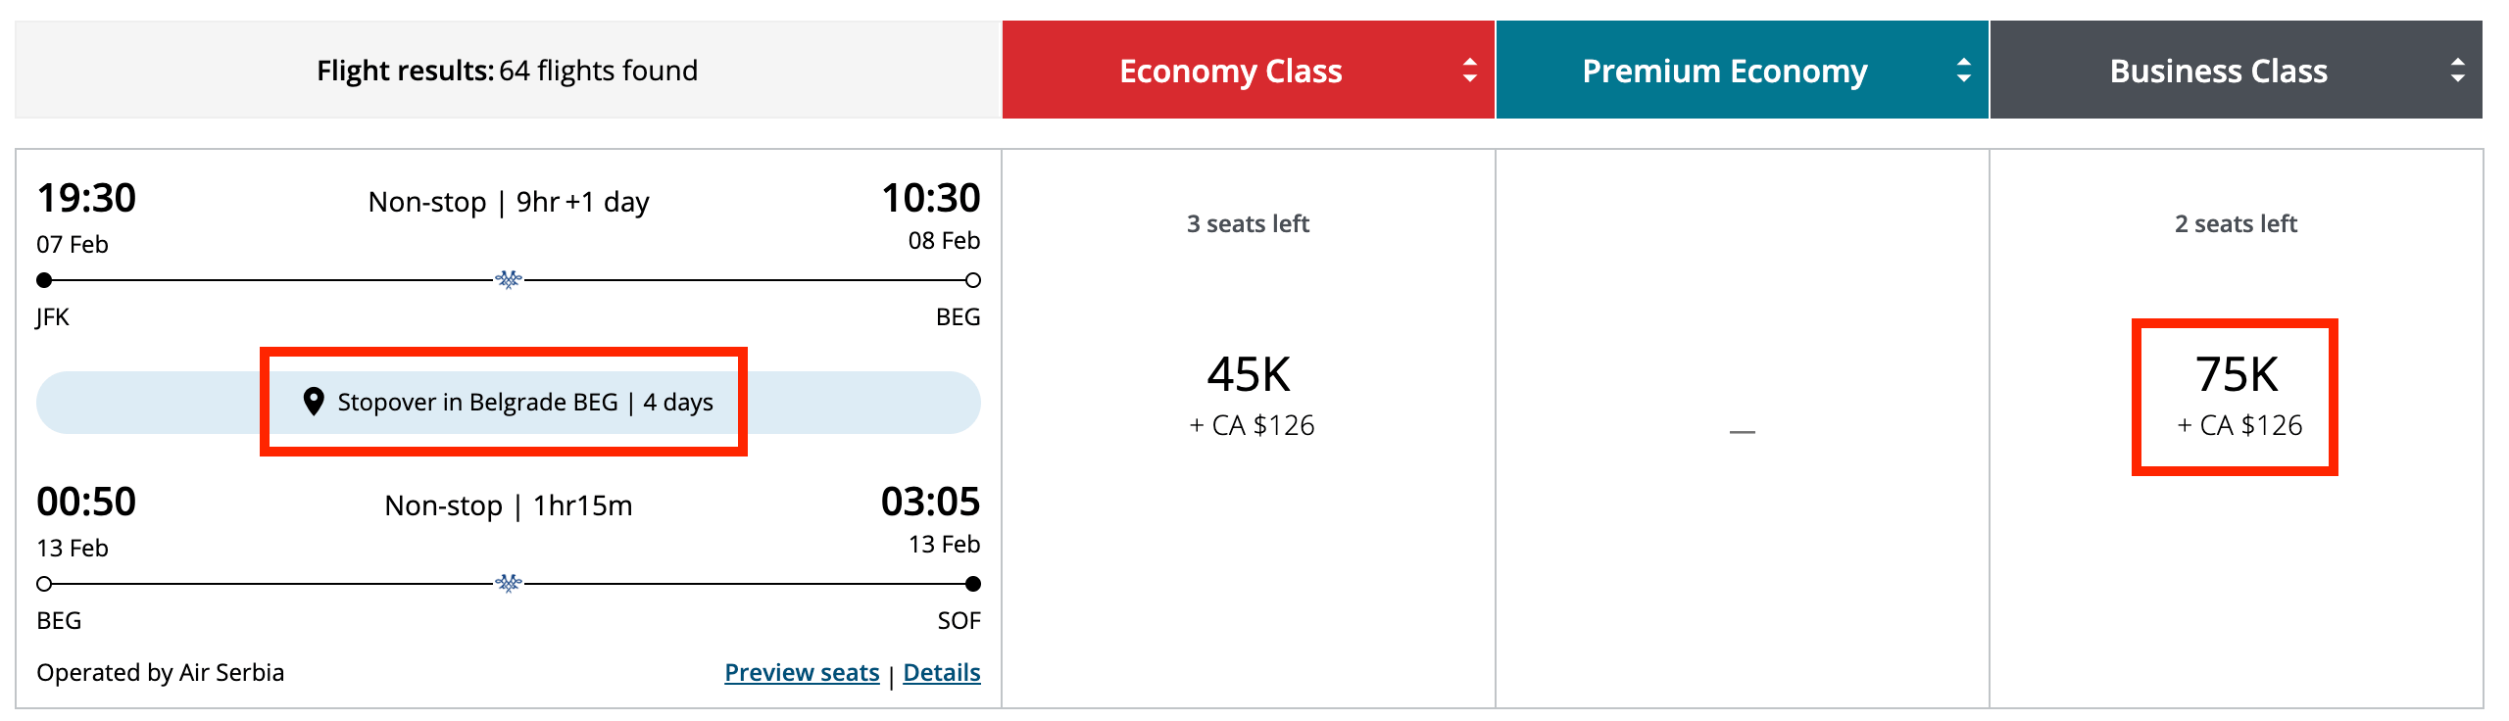
Task: Select the Economy Class column header
Action: (x=1230, y=71)
